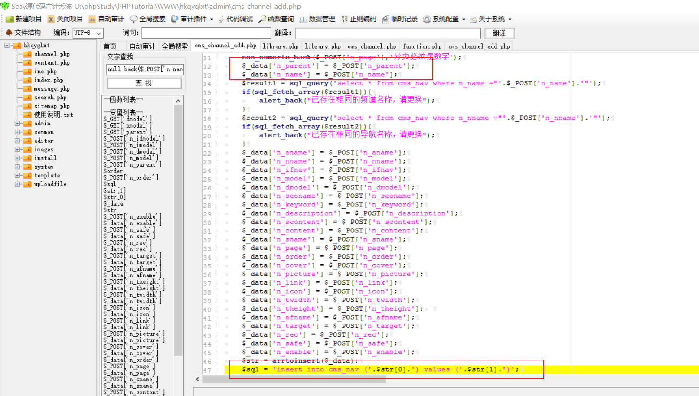This screenshot has height=396, width=699.
Task: Select index.php in the file tree
Action: click(49, 80)
